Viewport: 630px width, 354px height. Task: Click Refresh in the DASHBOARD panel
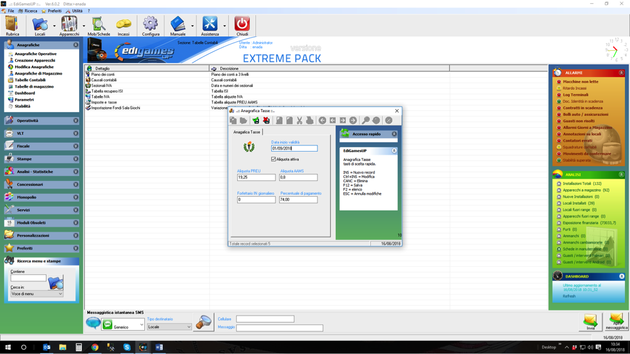[x=569, y=296]
